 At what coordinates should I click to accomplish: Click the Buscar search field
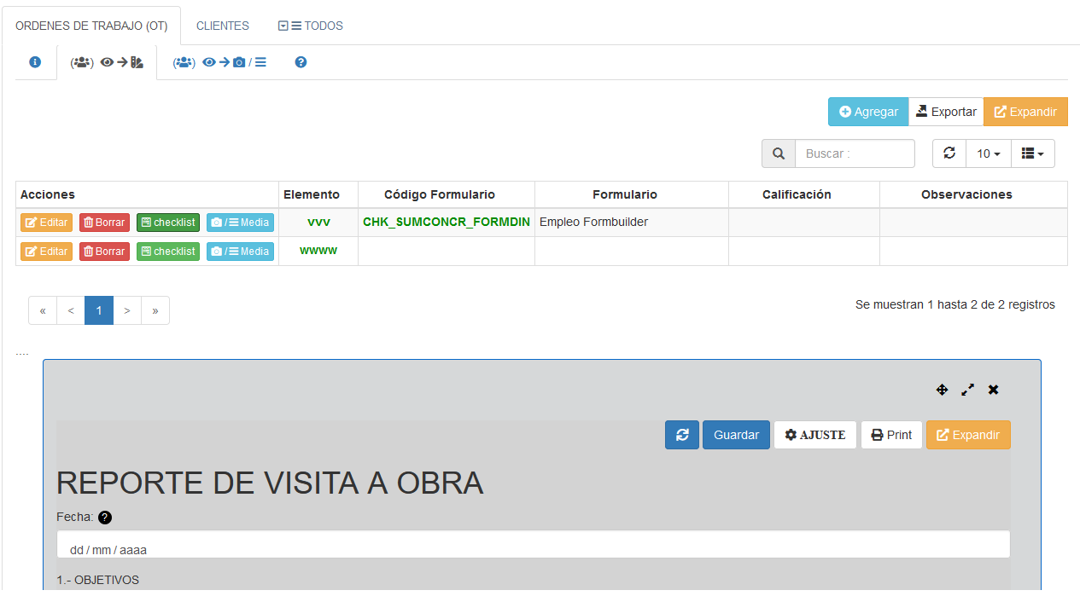point(854,153)
